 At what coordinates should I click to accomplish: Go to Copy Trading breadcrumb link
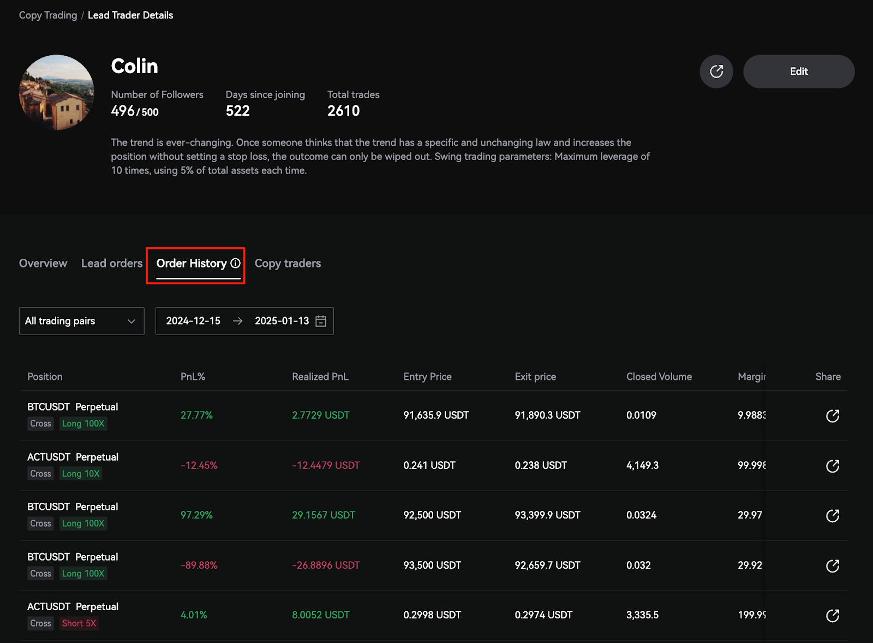pyautogui.click(x=48, y=15)
